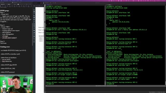166x93 pixels.
Task: Click the notes document scrollbar
Action: tap(32, 34)
